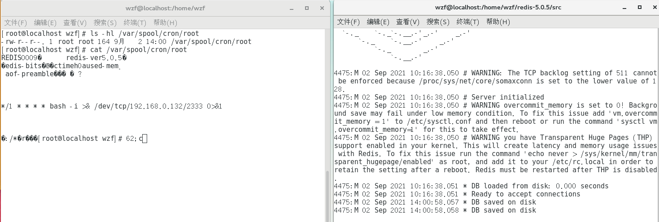Click the 'aof-preamble' output line
Image resolution: width=659 pixels, height=222 pixels.
point(44,74)
